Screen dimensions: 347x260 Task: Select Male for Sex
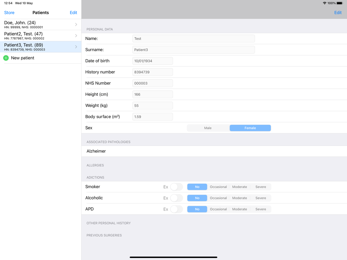(x=208, y=128)
